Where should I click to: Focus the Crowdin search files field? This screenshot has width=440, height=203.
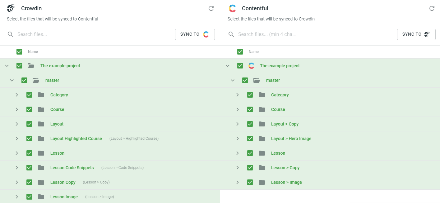pos(93,34)
